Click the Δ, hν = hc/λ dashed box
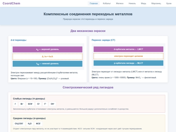Viewport: 176px width, 132px height. pos(48,56)
